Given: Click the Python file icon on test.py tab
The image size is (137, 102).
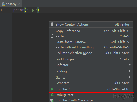Looking at the screenshot, I should click(3, 4).
